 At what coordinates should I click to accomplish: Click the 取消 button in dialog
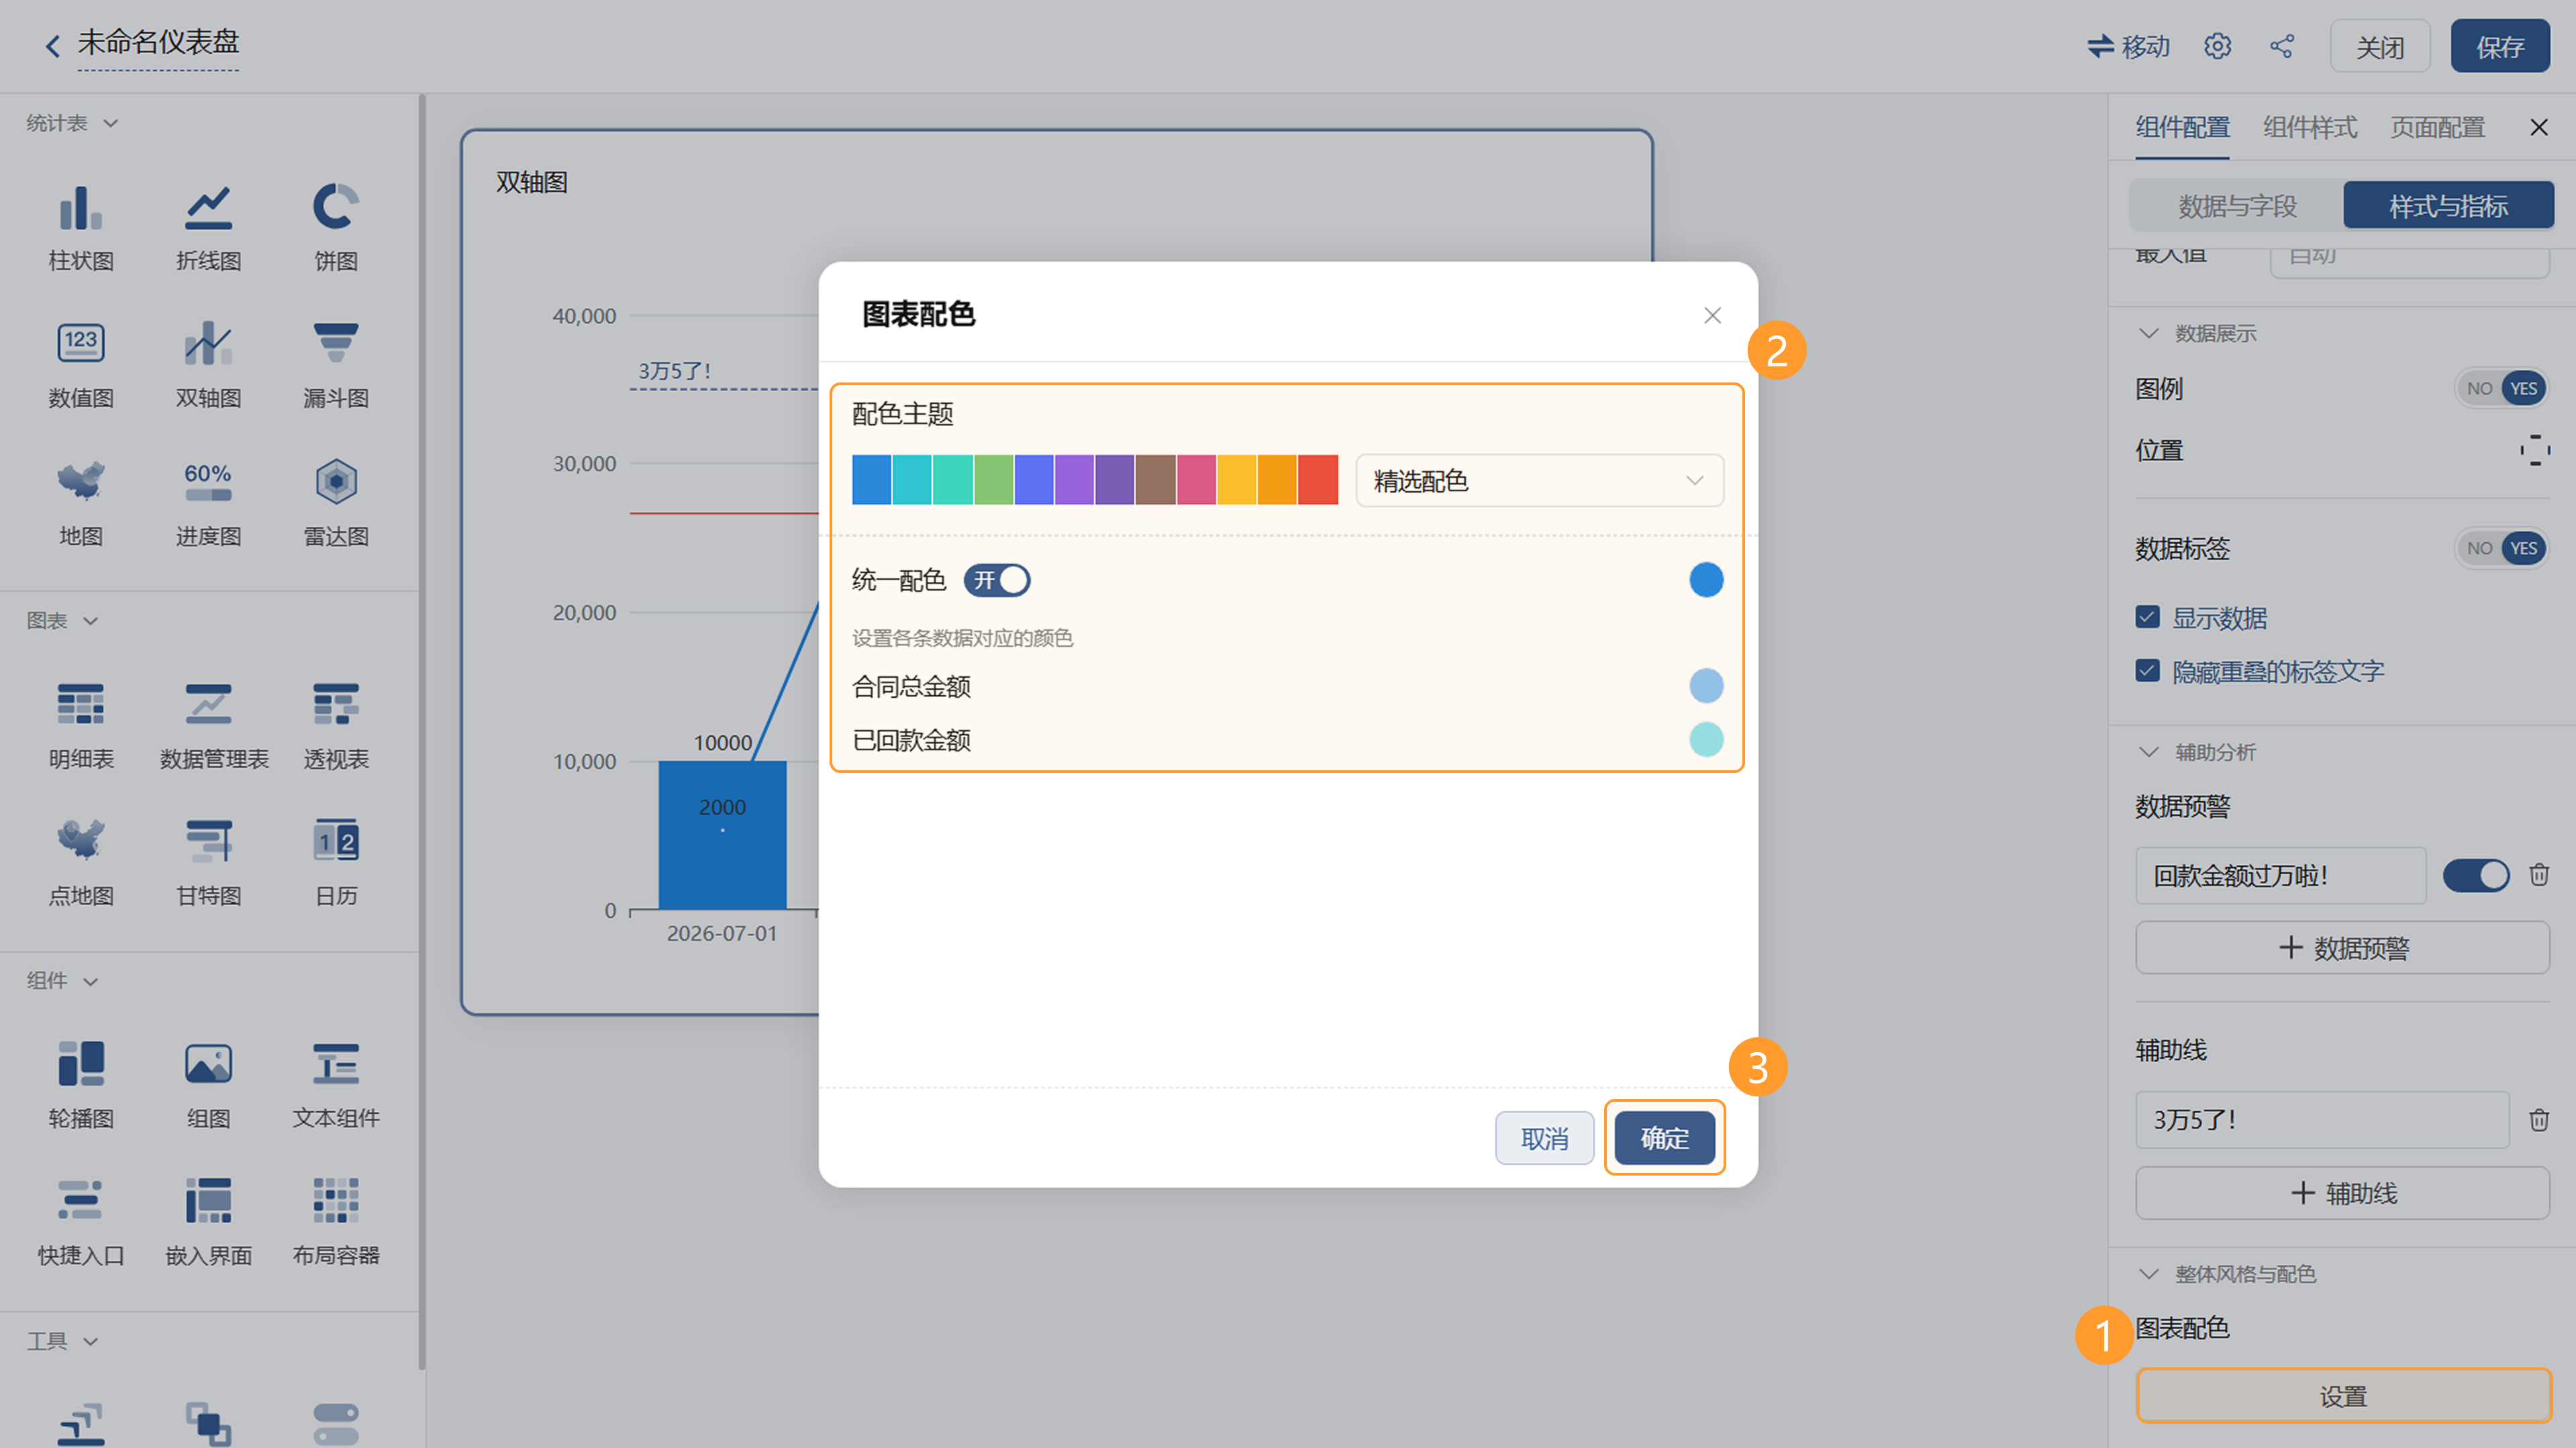[1544, 1138]
